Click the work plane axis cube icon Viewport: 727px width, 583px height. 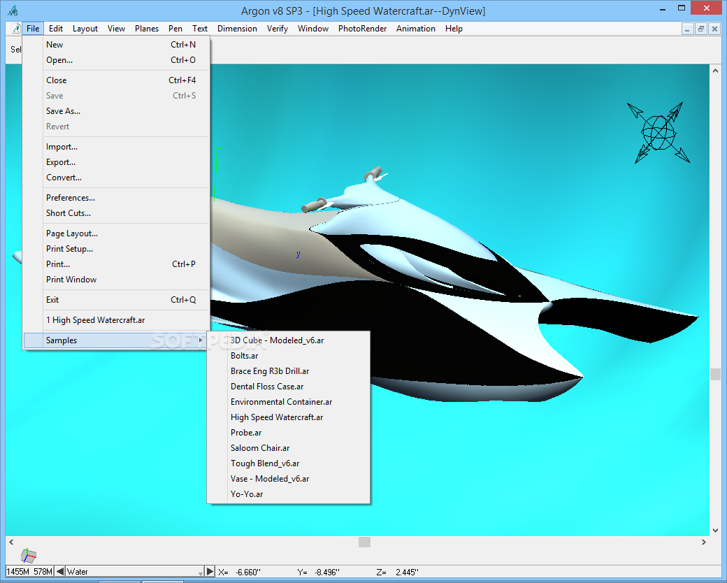click(29, 555)
